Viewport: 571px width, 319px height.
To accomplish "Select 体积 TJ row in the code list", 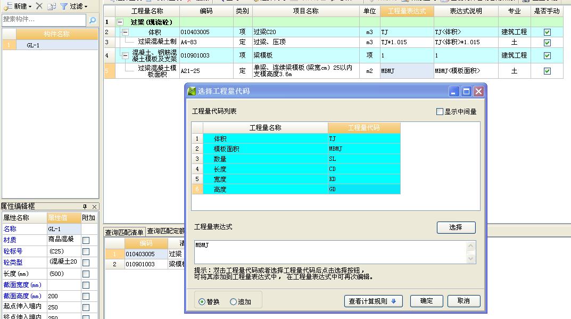I will pyautogui.click(x=296, y=139).
